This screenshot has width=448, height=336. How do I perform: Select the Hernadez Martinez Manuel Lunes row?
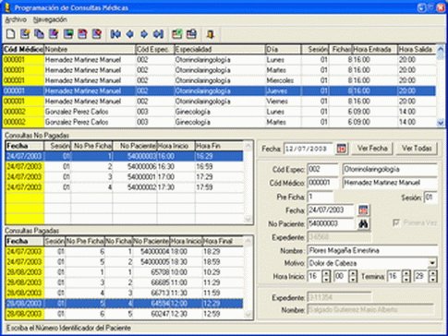tap(219, 60)
